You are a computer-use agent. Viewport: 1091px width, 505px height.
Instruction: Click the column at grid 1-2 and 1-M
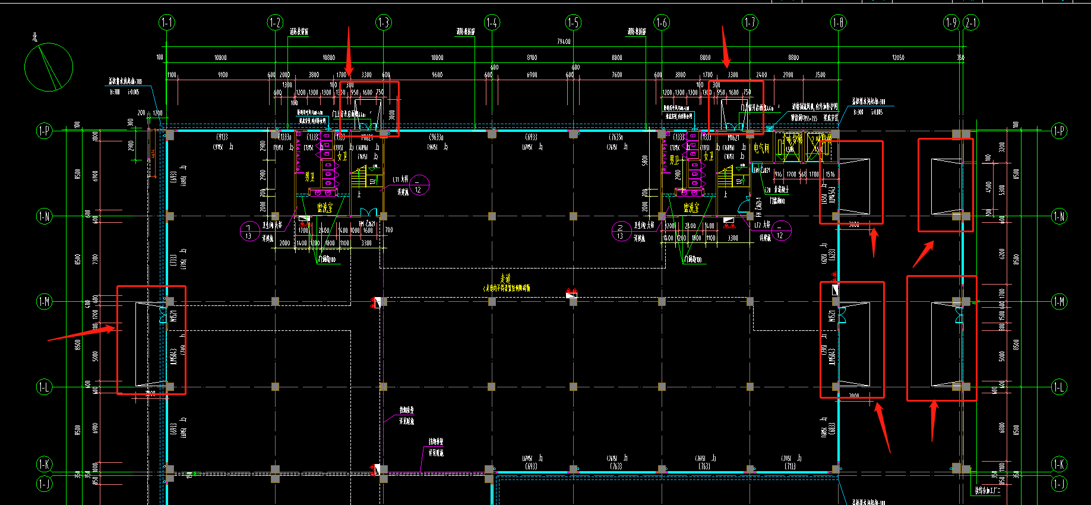[x=275, y=302]
